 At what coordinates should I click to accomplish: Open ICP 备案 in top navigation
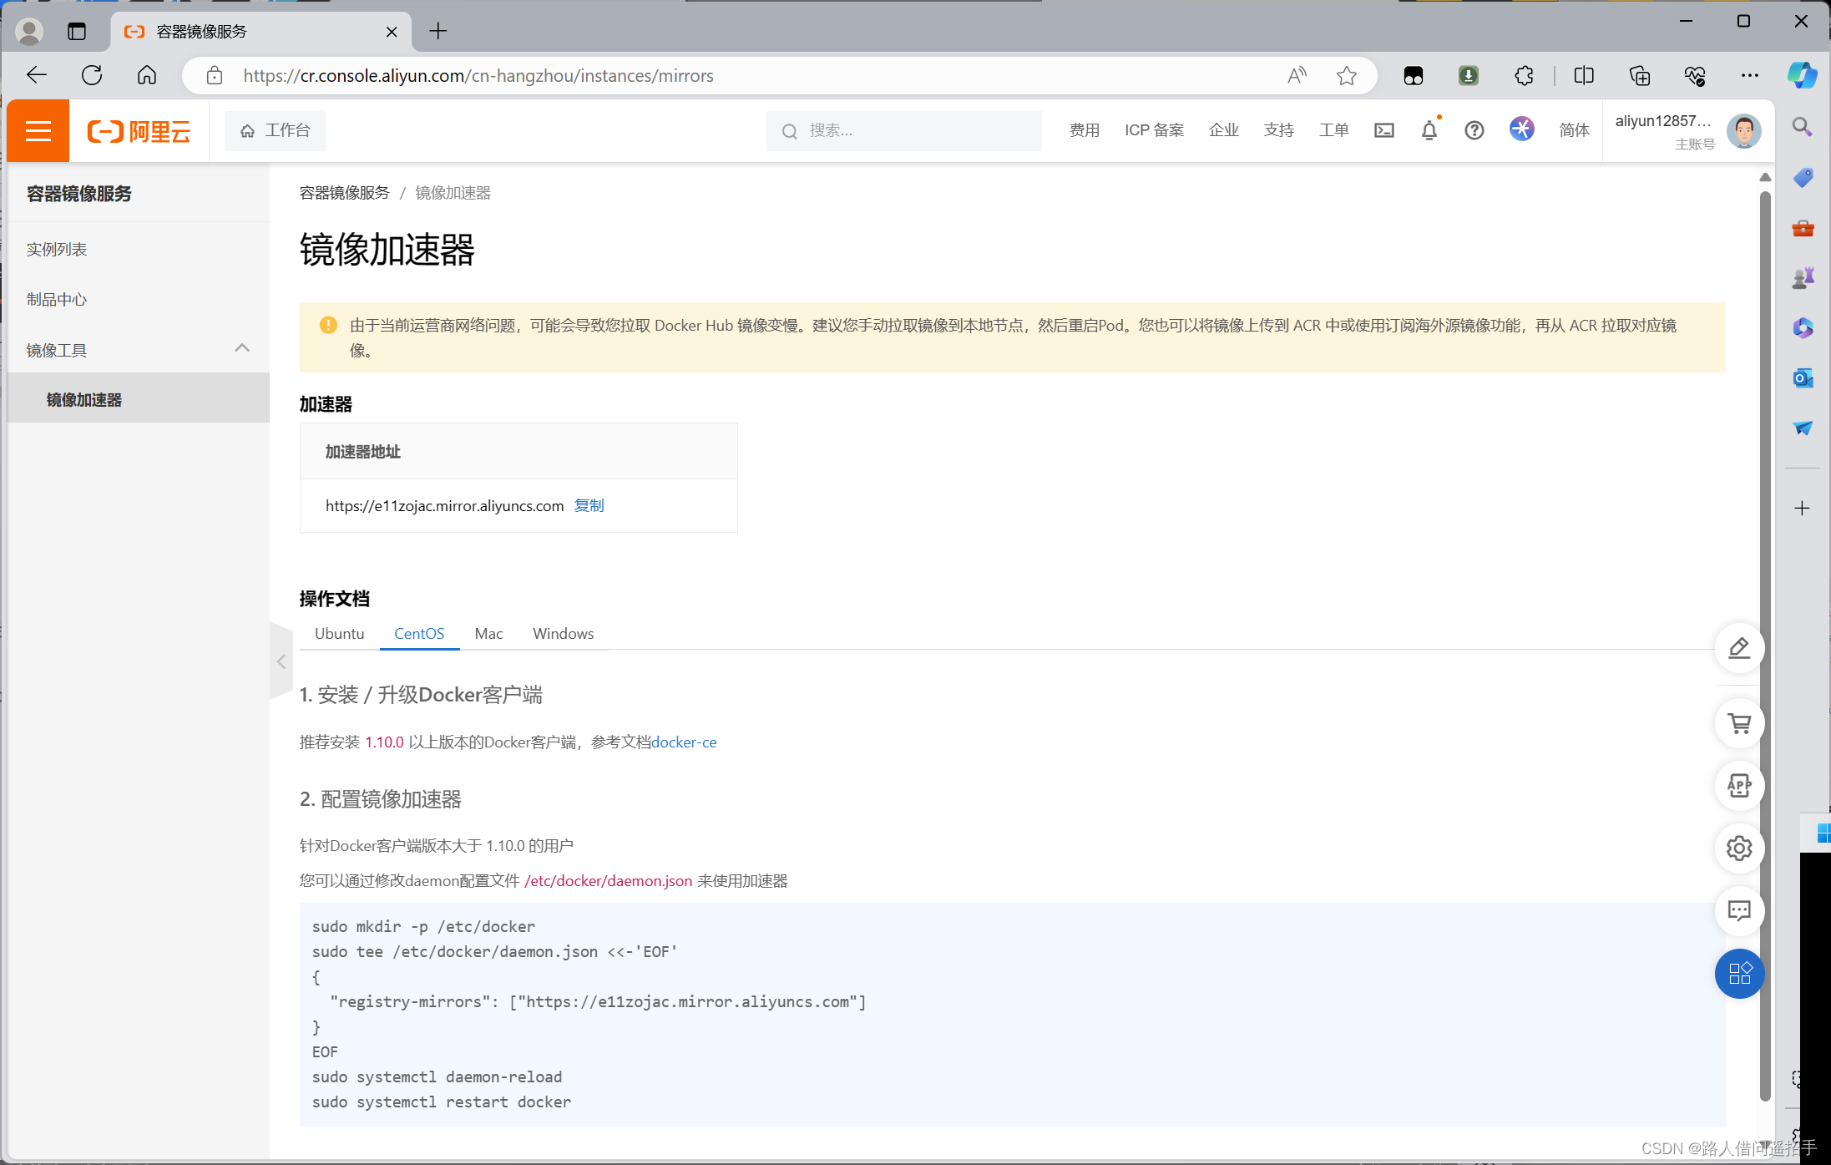[x=1154, y=130]
